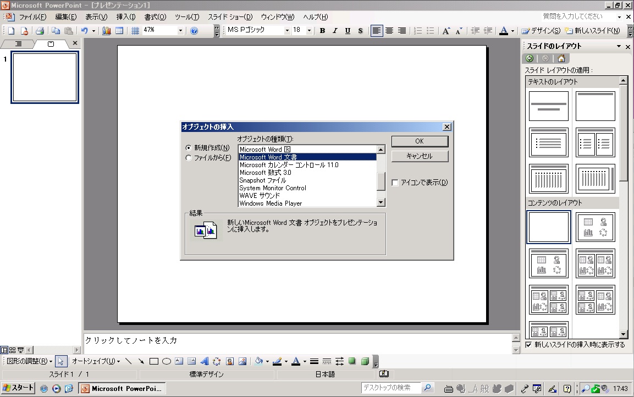Toggle Italic formatting
This screenshot has height=397, width=634.
point(335,31)
